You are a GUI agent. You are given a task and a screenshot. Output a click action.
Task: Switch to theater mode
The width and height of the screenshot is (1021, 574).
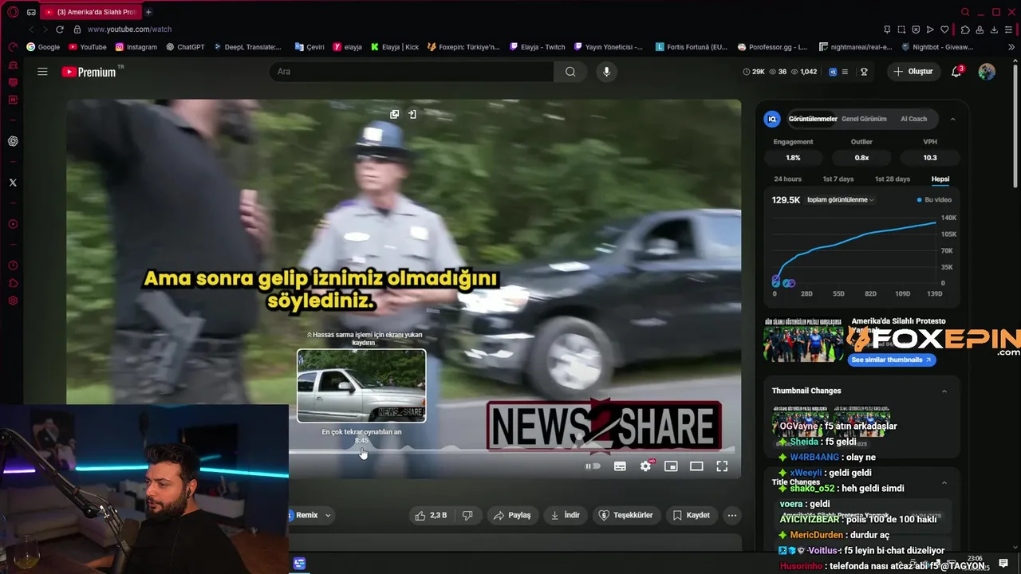point(696,466)
